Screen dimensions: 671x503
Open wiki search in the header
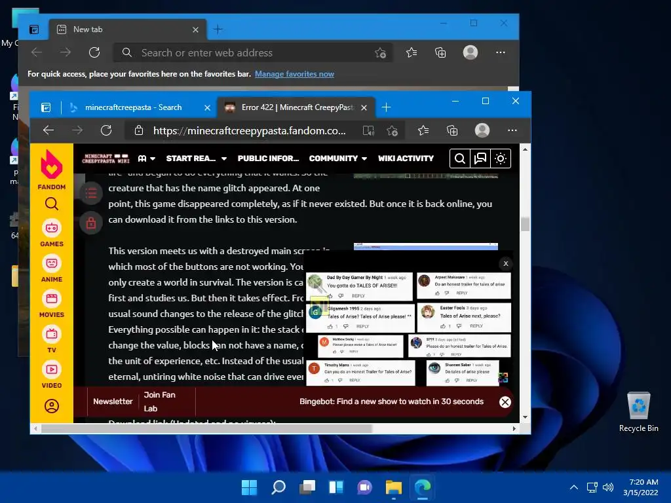click(x=460, y=158)
